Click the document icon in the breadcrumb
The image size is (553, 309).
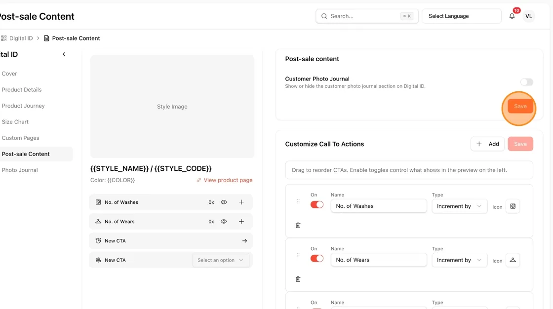point(46,38)
